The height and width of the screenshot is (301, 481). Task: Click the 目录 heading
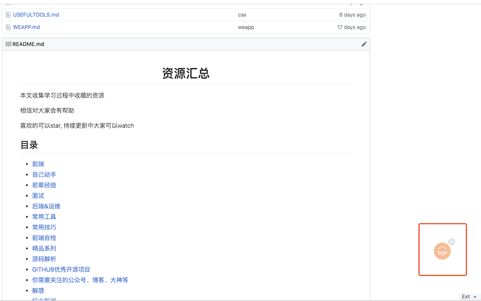pyautogui.click(x=29, y=145)
